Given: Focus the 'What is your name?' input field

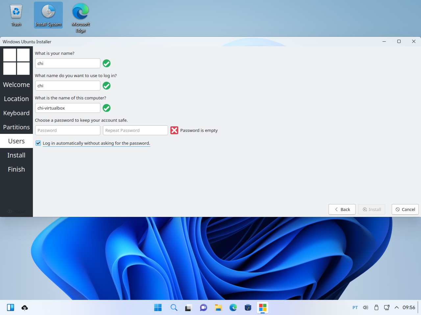Looking at the screenshot, I should coord(68,63).
